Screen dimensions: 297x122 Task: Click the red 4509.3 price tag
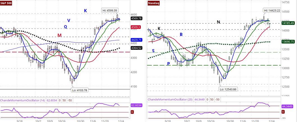(136, 27)
